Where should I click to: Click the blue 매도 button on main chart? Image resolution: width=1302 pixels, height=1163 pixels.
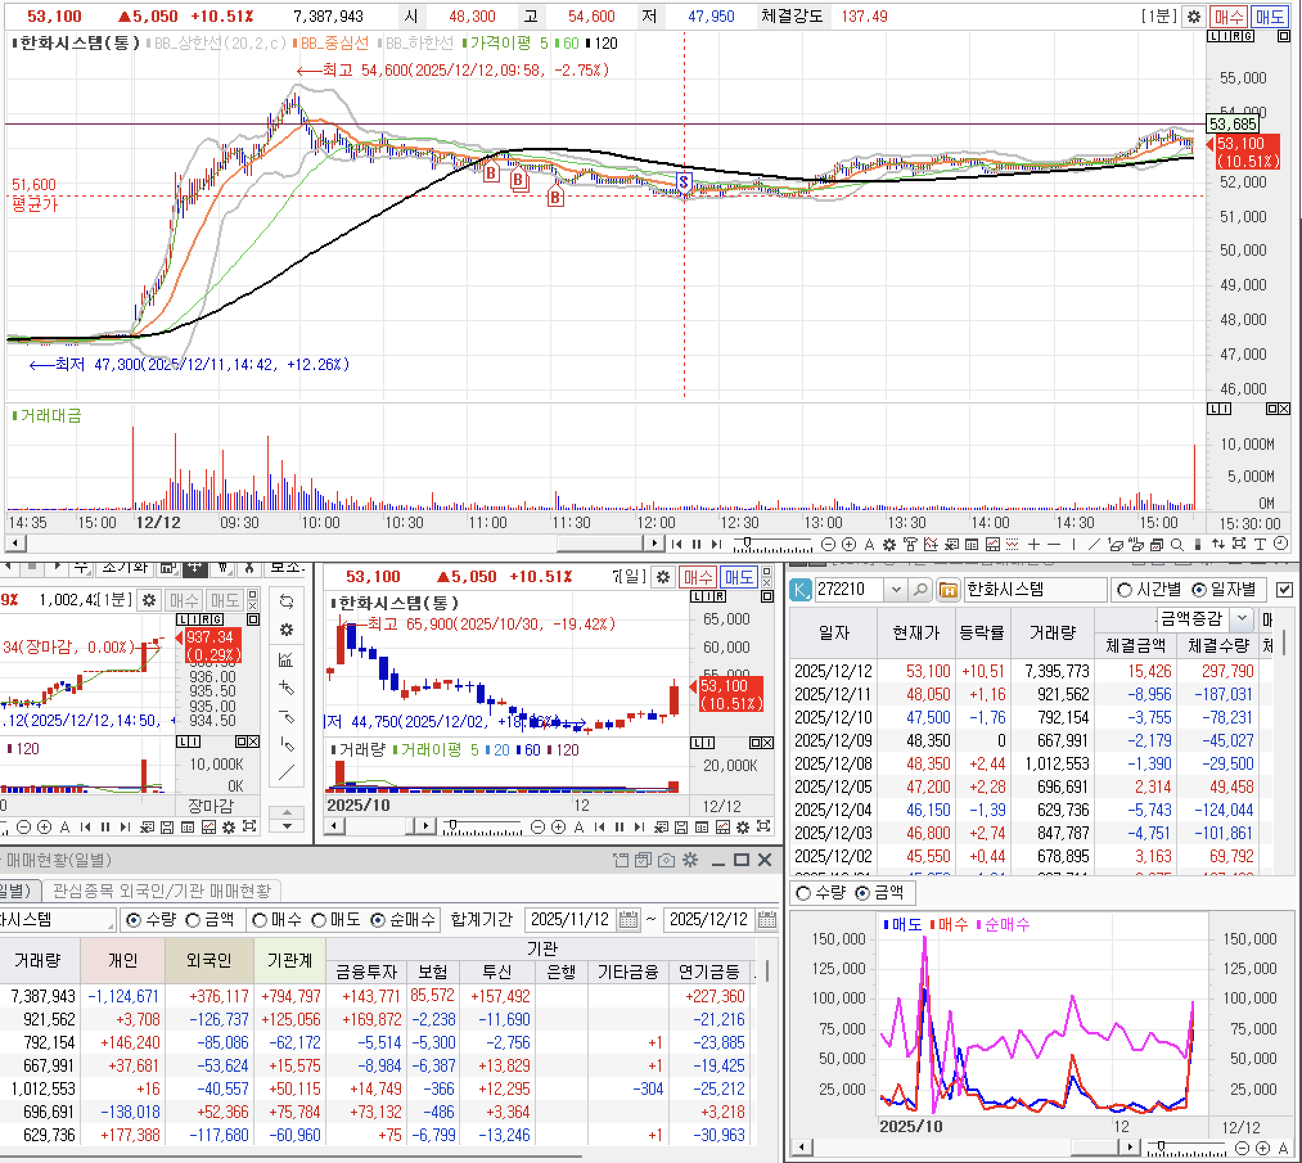(x=1269, y=17)
